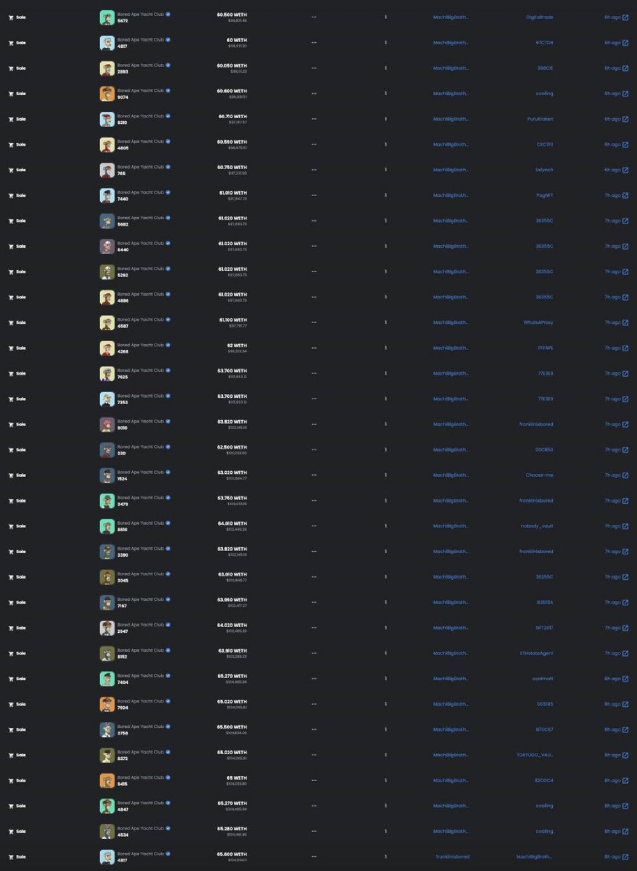637x871 pixels.
Task: Open the external link icon for ape 7404
Action: (x=625, y=679)
